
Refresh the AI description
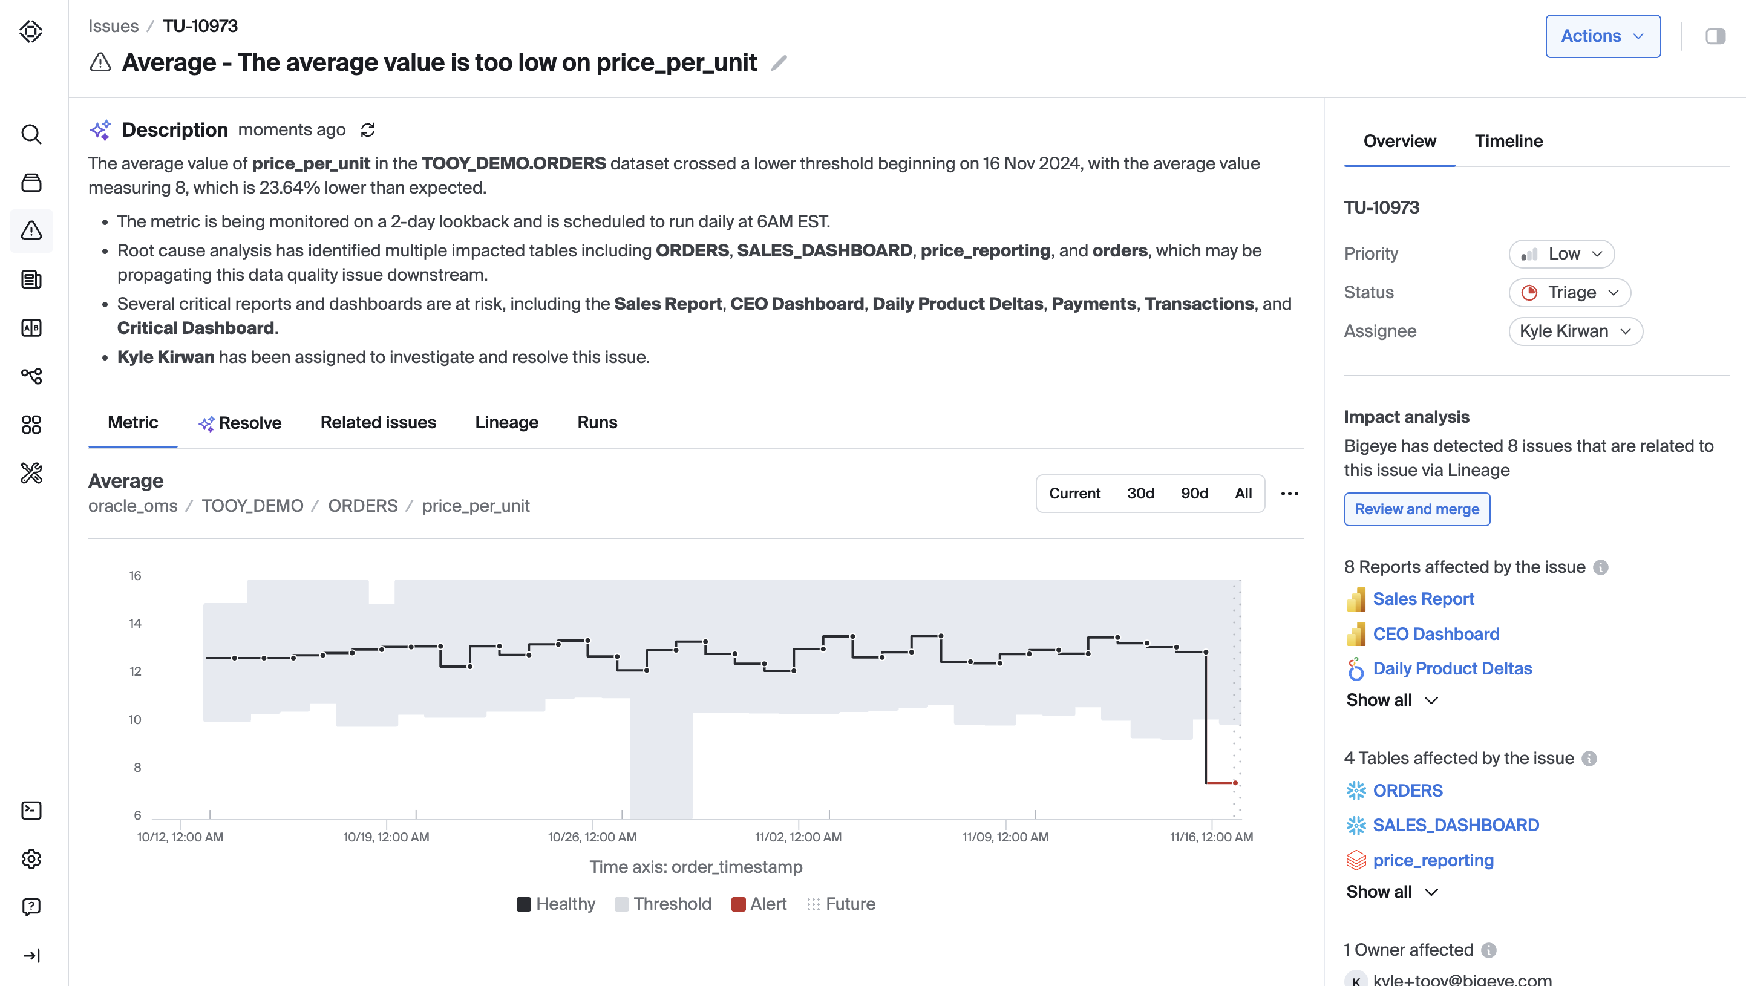coord(368,130)
